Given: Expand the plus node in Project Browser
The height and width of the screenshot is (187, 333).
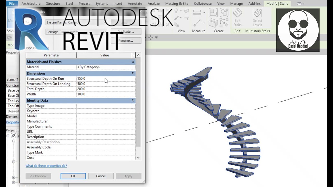Looking at the screenshot, I should (x=14, y=177).
